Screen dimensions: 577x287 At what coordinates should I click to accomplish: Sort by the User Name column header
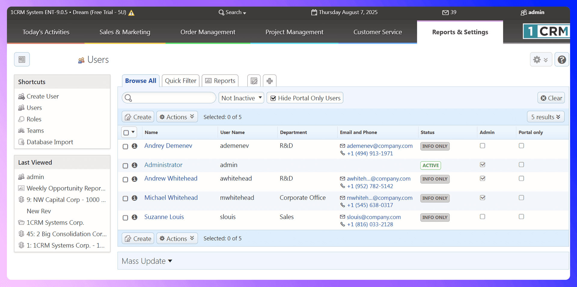click(232, 132)
